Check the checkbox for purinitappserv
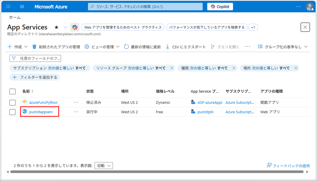This screenshot has width=317, height=181. point(12,112)
